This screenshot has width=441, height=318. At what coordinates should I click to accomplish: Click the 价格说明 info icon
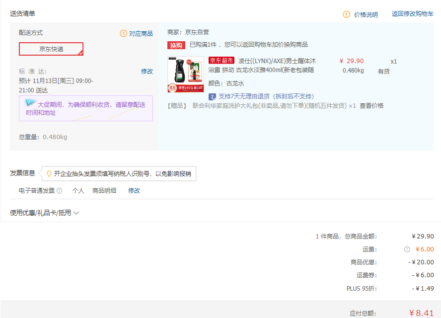coord(346,14)
